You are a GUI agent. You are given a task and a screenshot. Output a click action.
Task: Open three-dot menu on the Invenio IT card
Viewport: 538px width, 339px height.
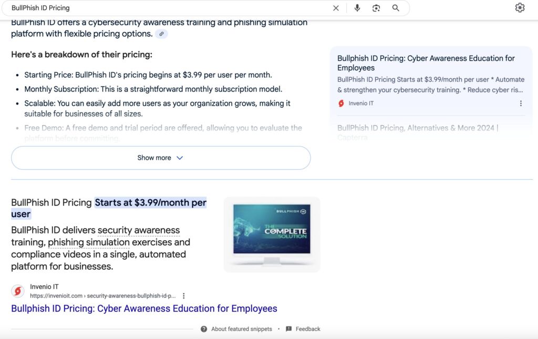[x=521, y=104]
